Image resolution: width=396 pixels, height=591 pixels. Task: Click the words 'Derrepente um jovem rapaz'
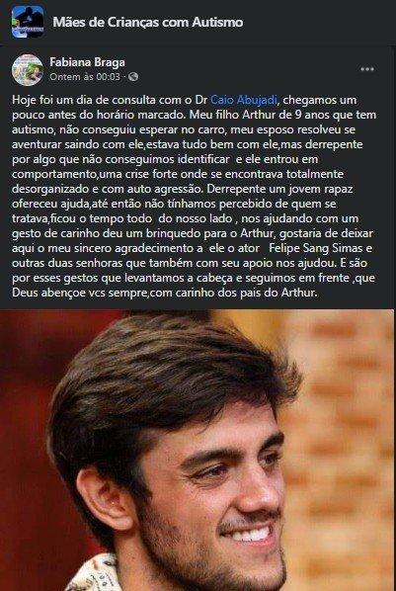279,189
